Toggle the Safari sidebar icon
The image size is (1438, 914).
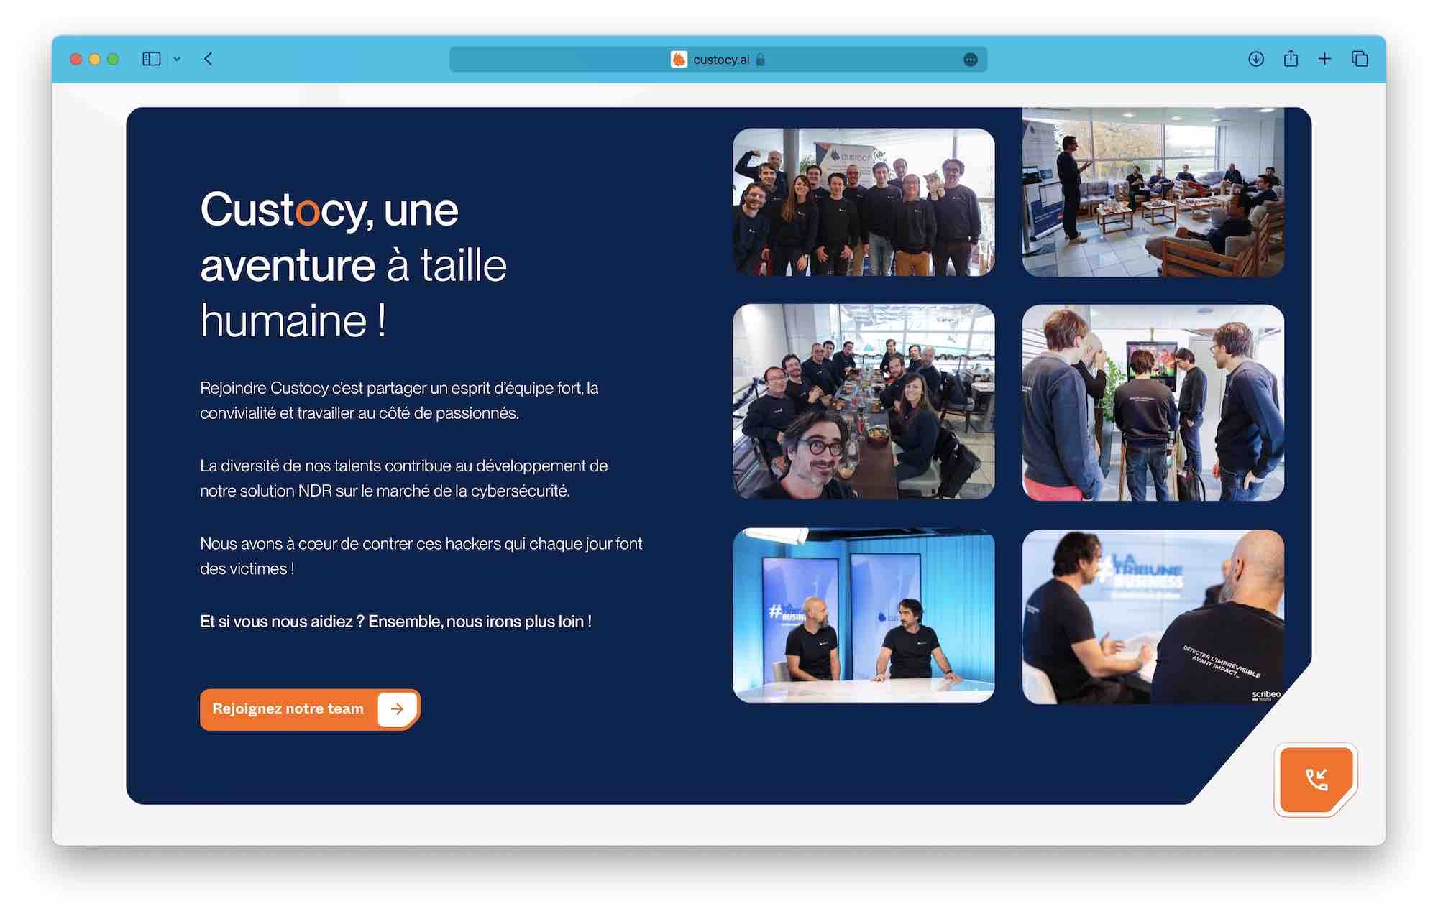[x=151, y=59]
